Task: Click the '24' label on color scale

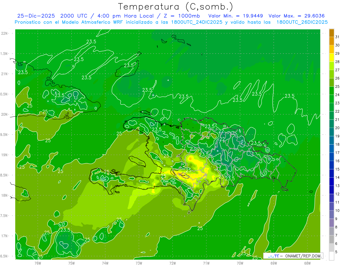Action: 338,95
